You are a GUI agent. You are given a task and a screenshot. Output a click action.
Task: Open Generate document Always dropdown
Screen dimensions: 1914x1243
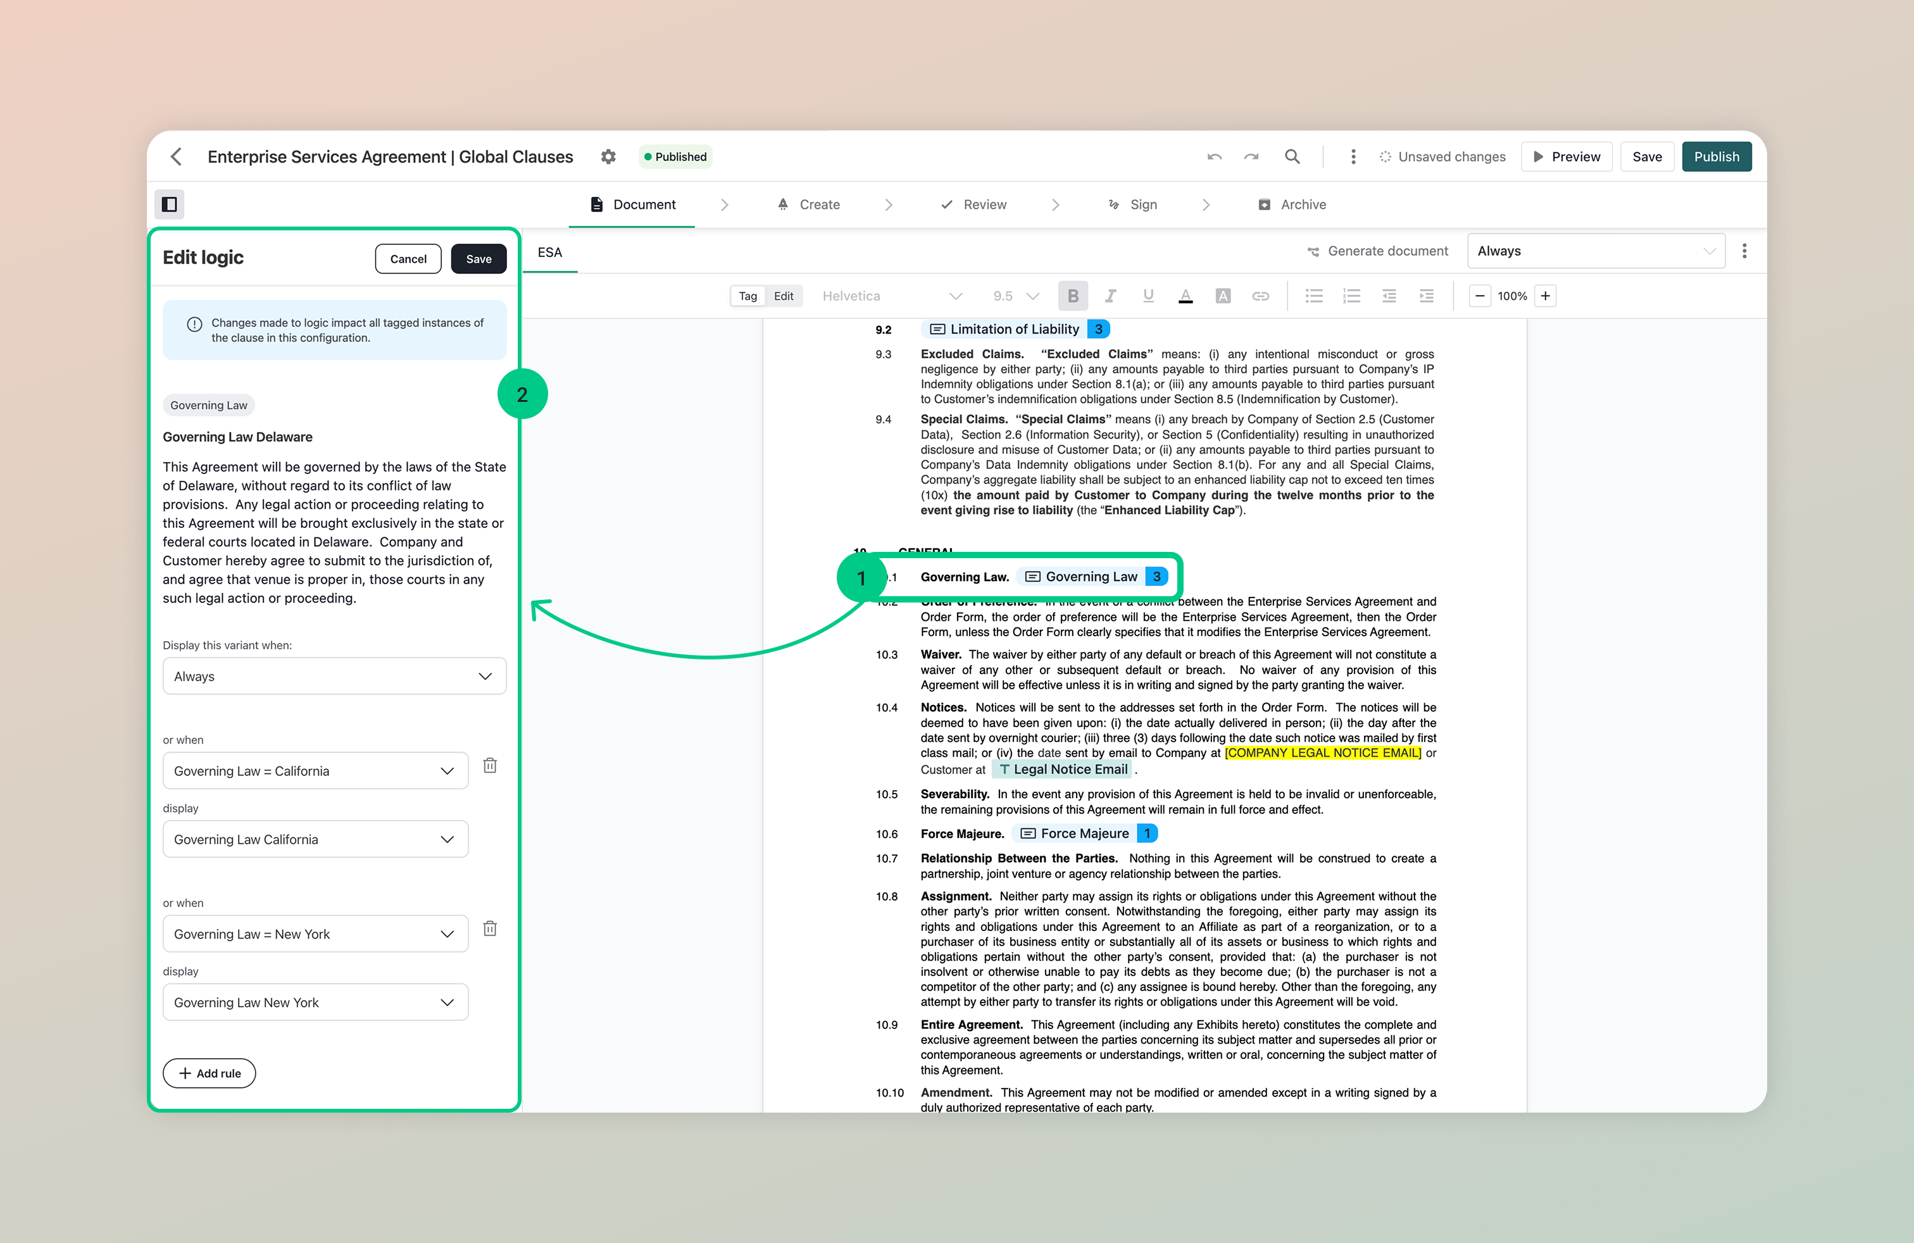click(x=1596, y=251)
